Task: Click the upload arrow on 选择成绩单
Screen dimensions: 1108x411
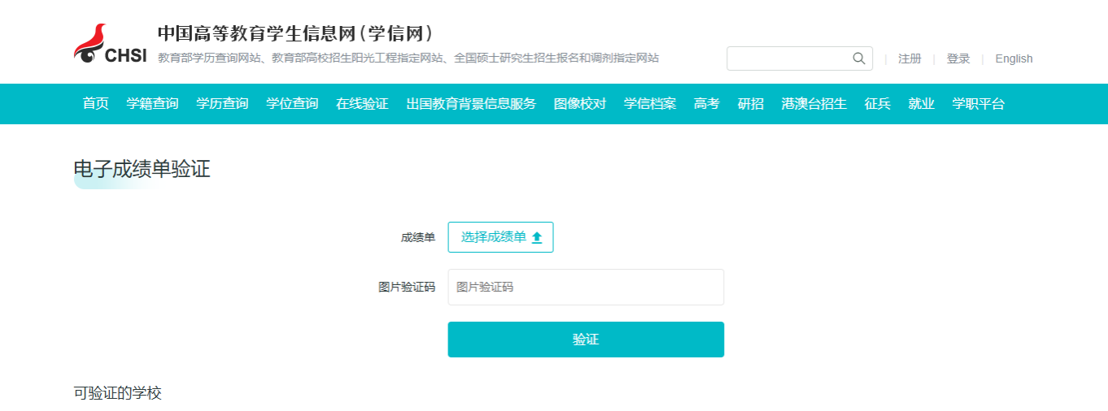Action: pyautogui.click(x=536, y=237)
